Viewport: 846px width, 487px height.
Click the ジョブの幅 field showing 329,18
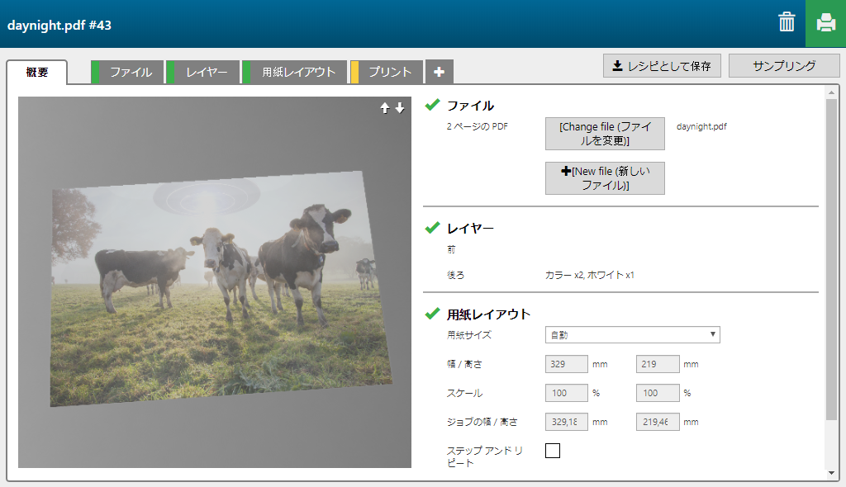567,422
